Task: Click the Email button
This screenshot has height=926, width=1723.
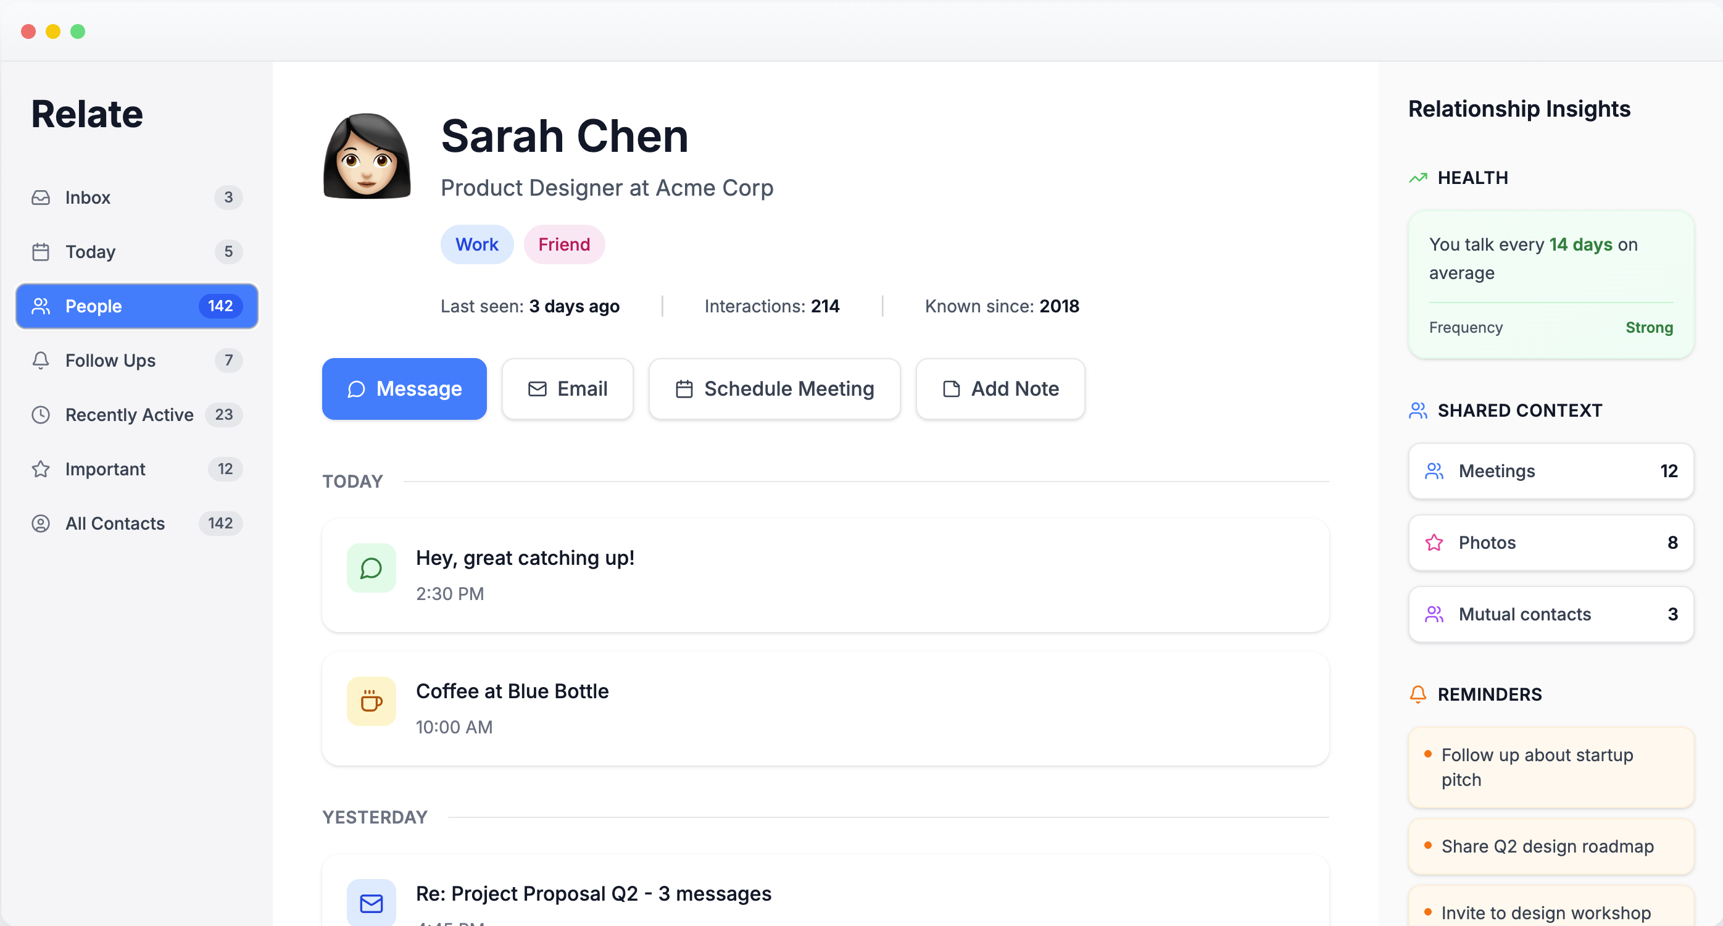Action: [567, 389]
